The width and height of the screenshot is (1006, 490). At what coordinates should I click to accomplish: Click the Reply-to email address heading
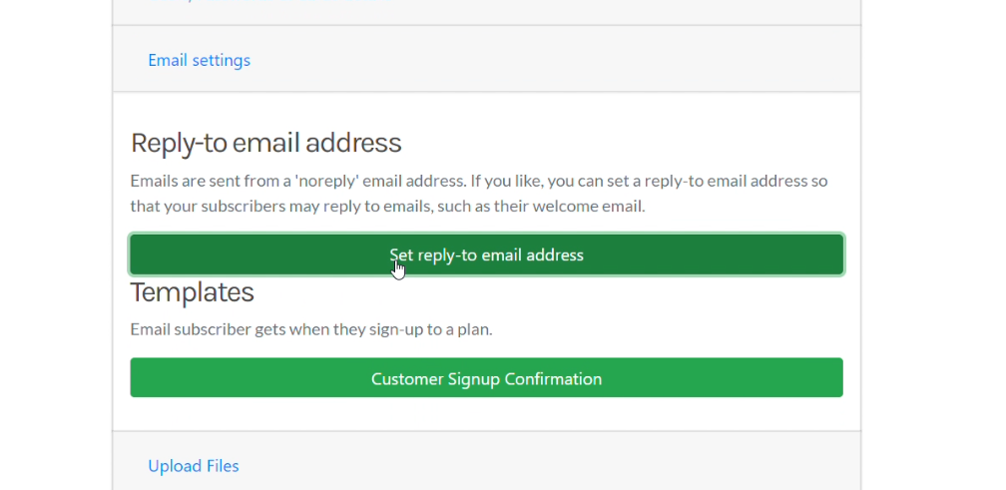pyautogui.click(x=265, y=143)
